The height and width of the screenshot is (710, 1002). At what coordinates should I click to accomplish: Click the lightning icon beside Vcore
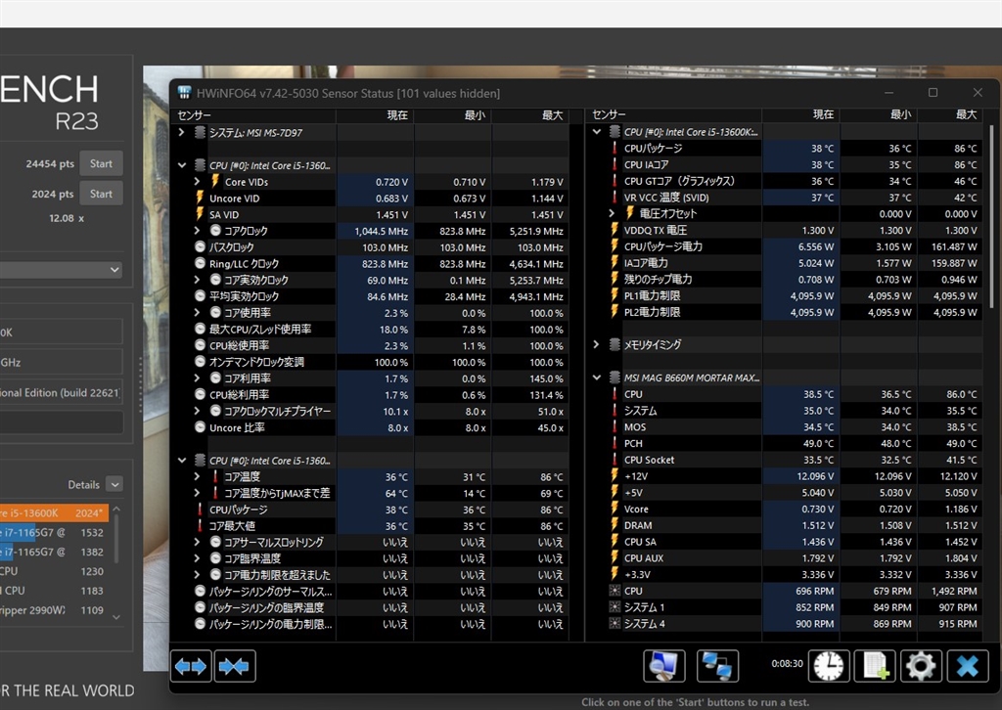pos(615,509)
